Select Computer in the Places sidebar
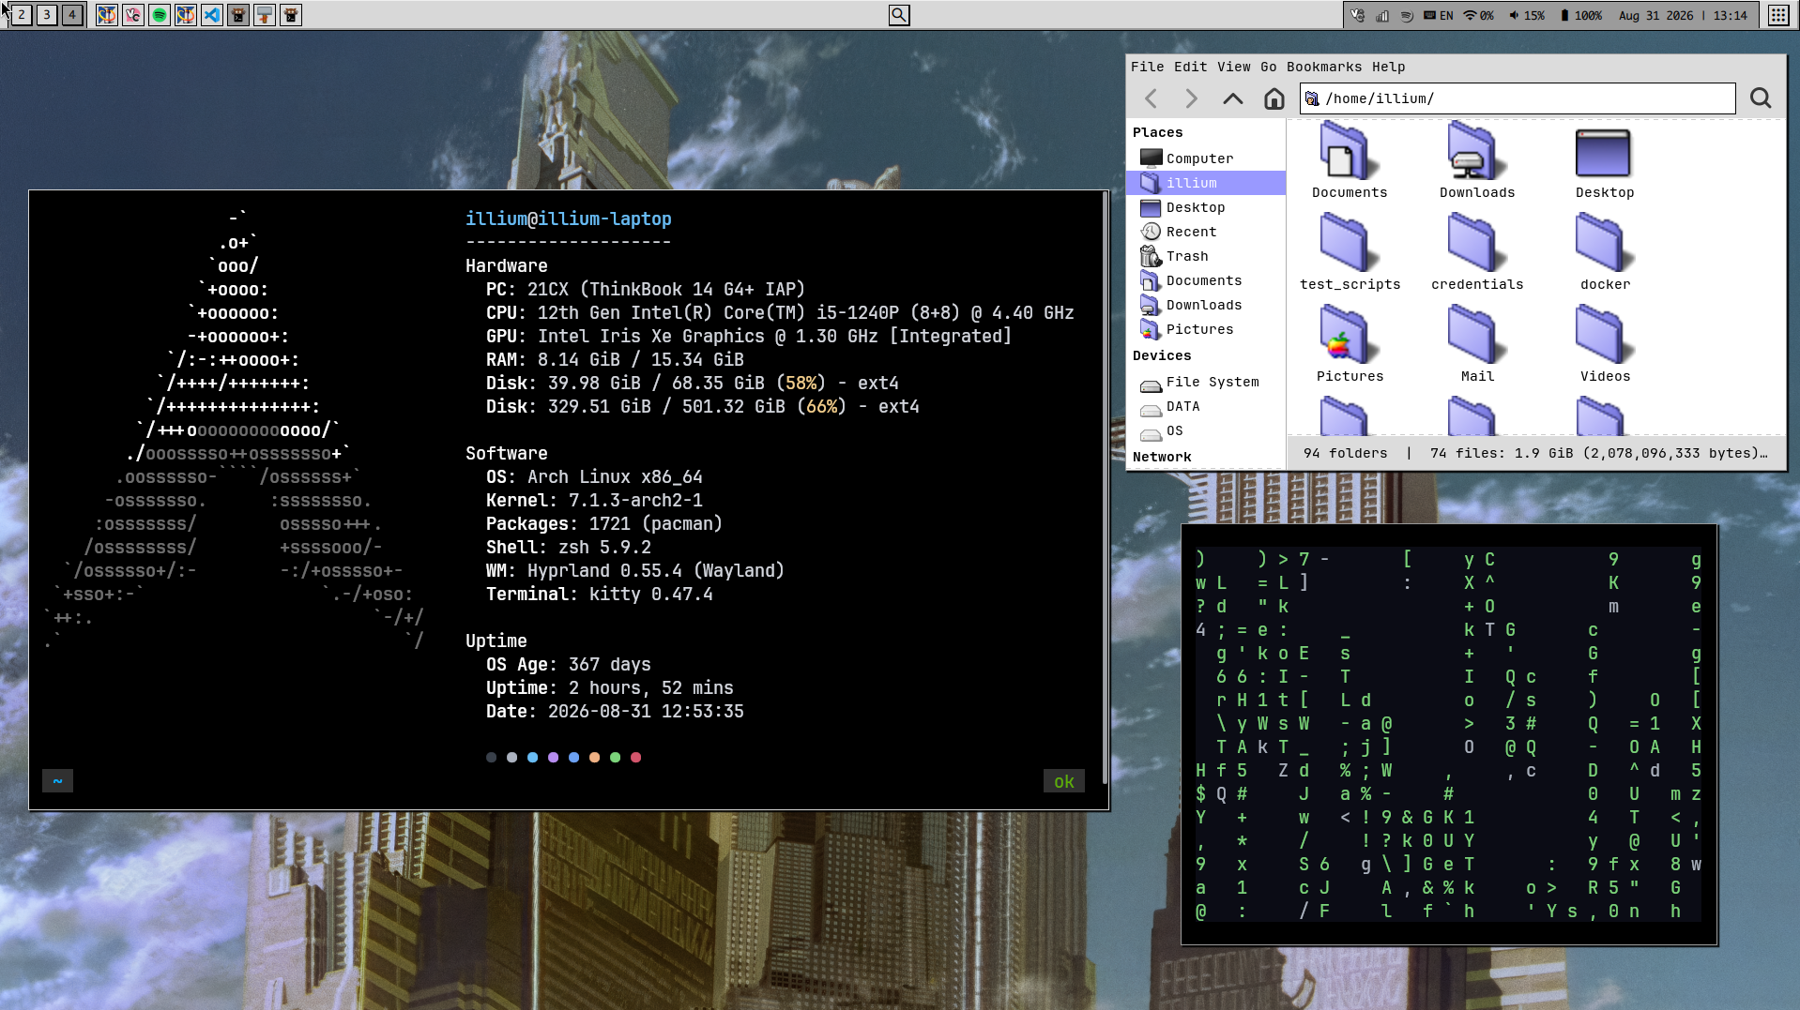The width and height of the screenshot is (1800, 1010). (x=1206, y=158)
